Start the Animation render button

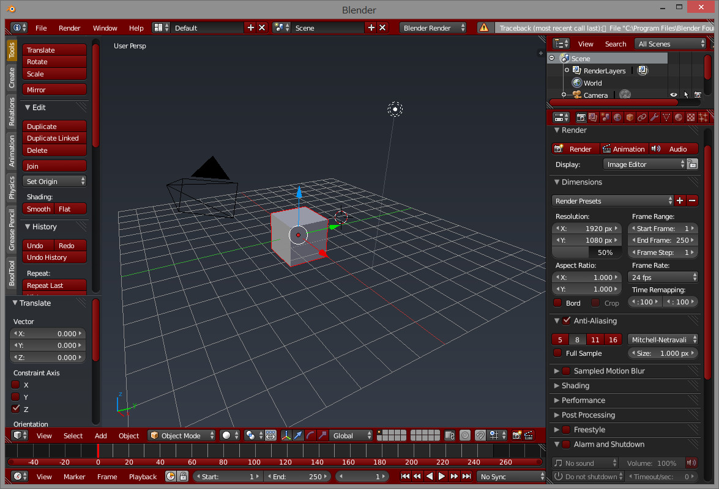pos(624,149)
